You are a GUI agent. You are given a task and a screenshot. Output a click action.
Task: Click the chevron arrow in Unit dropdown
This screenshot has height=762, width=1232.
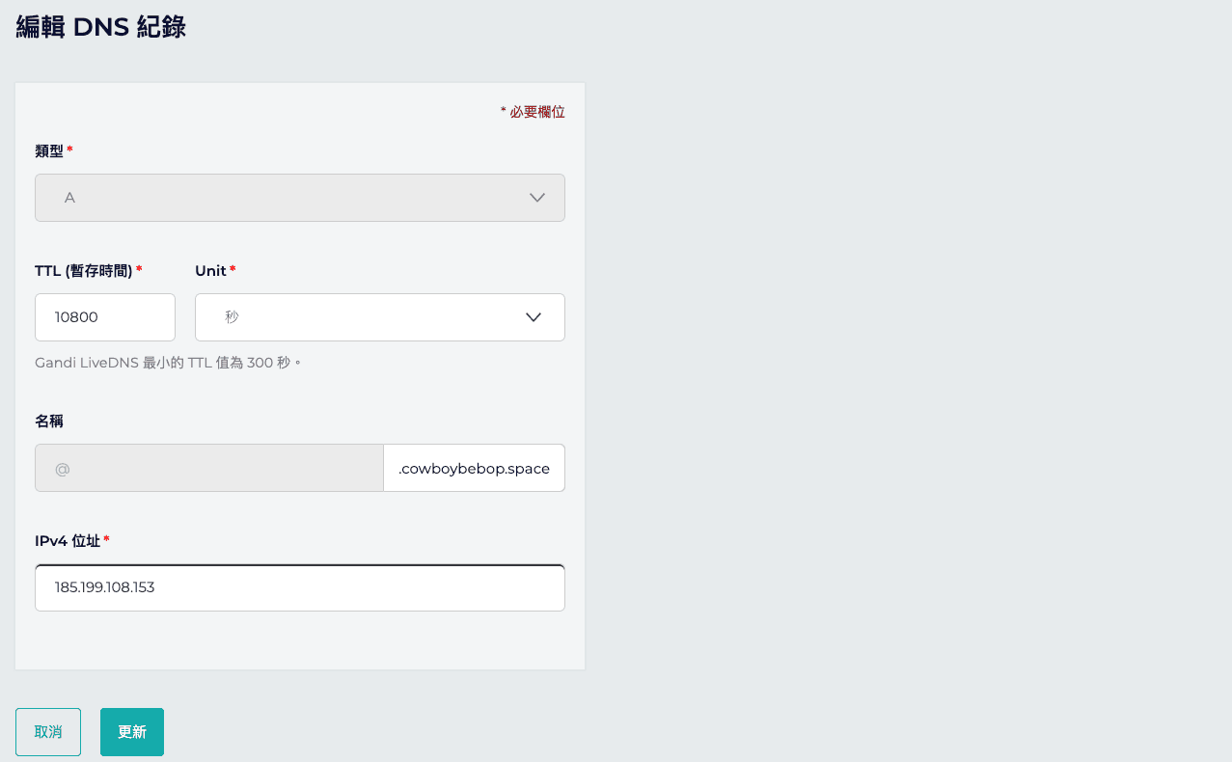533,317
